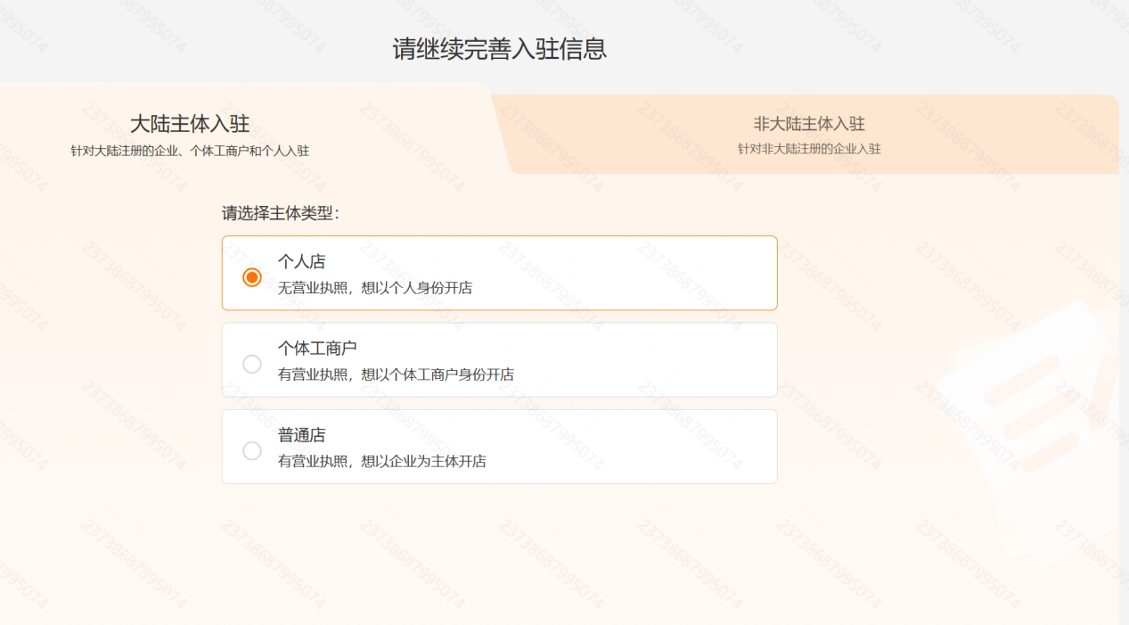Click subtitle 针对大陆注册的企业、个体工商户和个人入驻
This screenshot has width=1129, height=625.
190,151
